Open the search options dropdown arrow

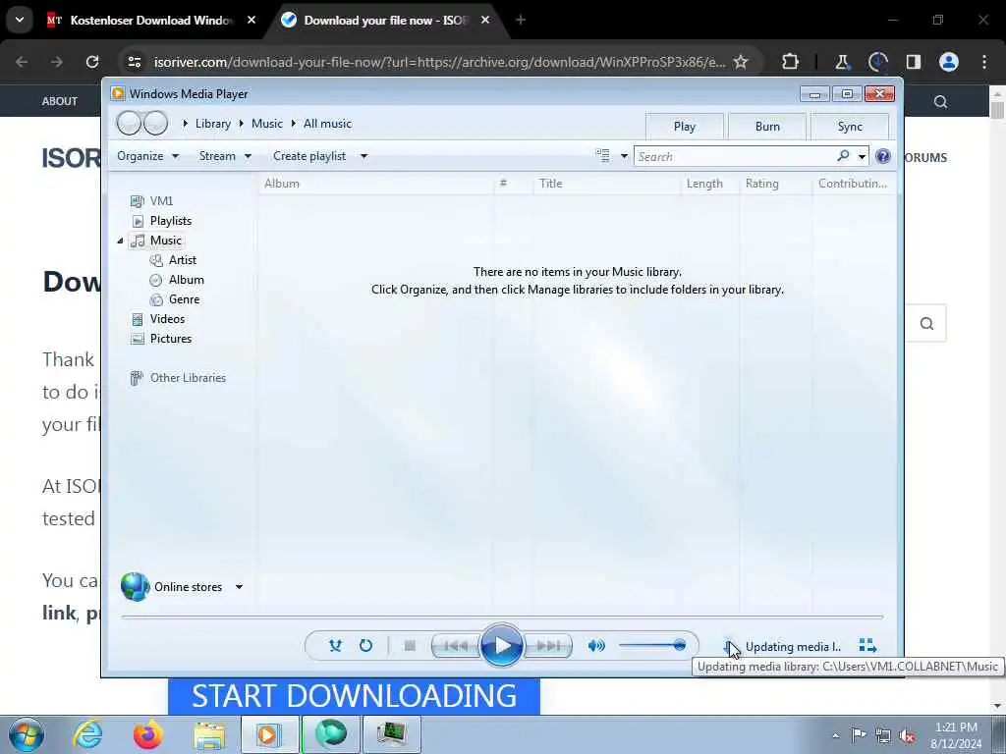tap(862, 156)
